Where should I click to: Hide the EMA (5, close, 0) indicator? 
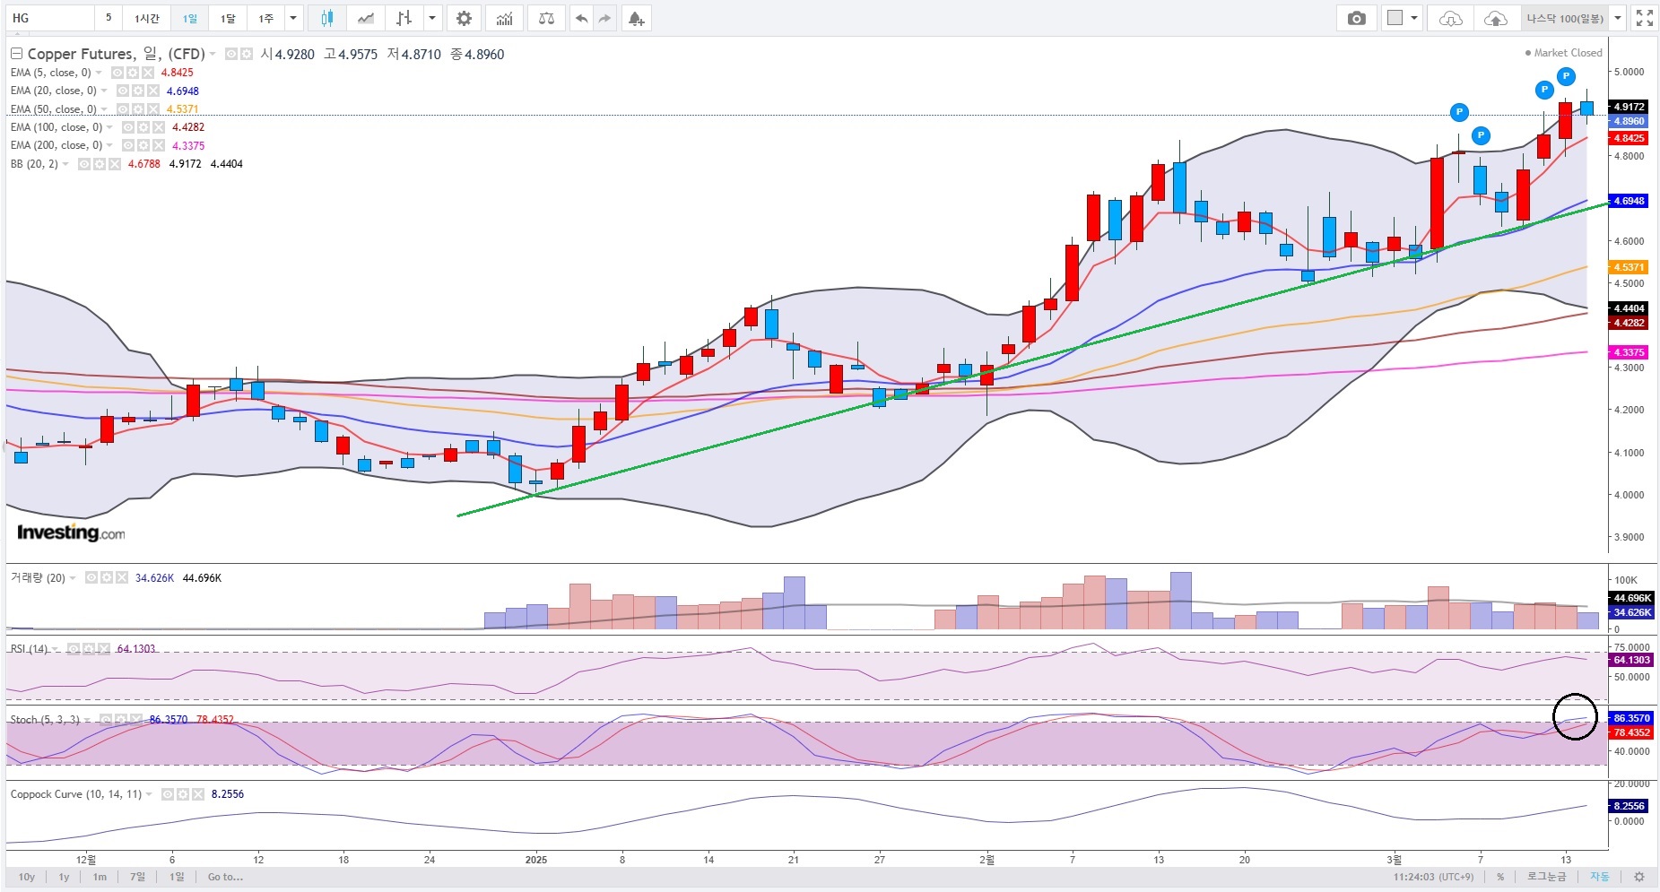point(117,73)
